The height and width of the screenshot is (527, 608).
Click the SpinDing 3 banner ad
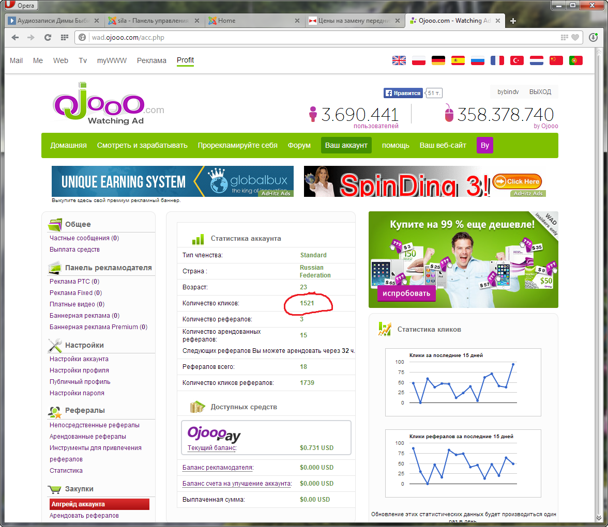pos(425,181)
